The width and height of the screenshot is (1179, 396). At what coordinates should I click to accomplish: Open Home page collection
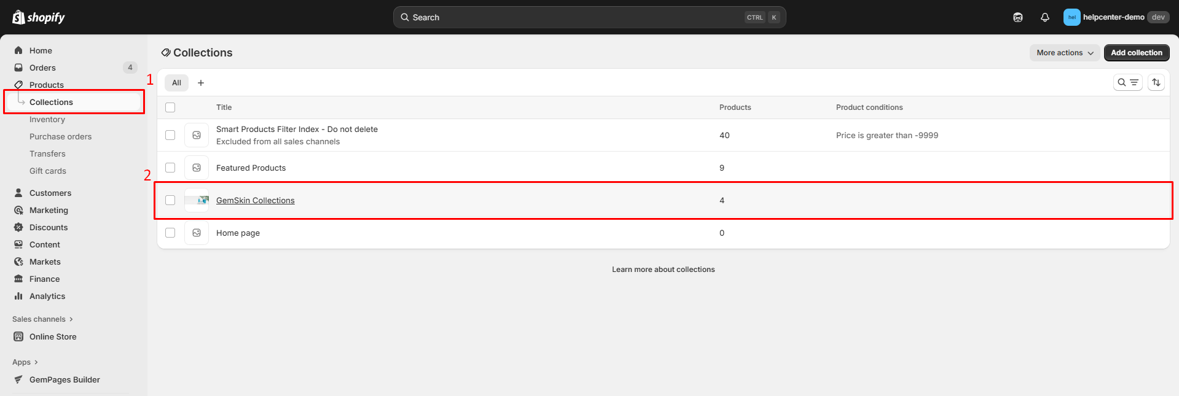(238, 233)
